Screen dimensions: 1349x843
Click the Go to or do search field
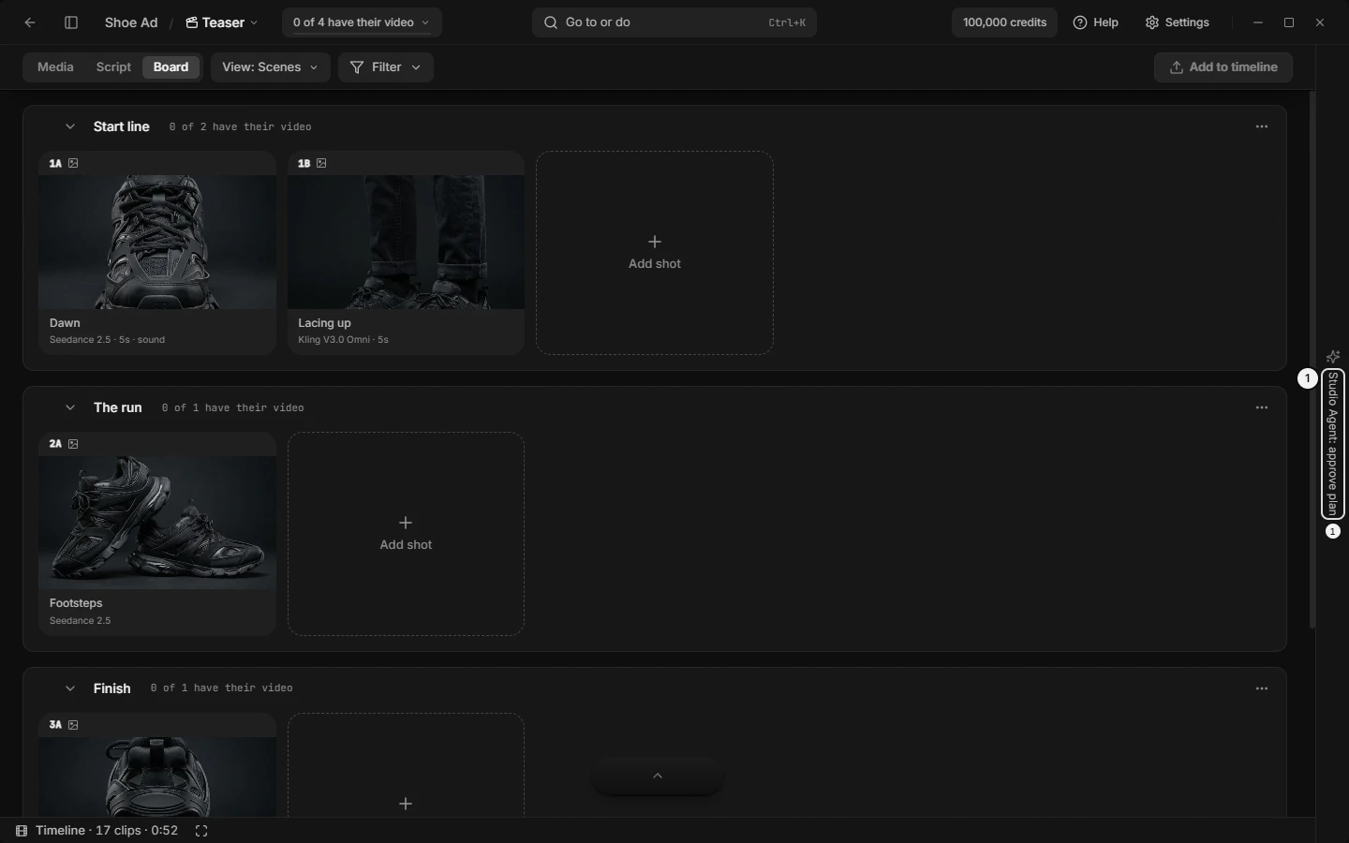click(674, 22)
